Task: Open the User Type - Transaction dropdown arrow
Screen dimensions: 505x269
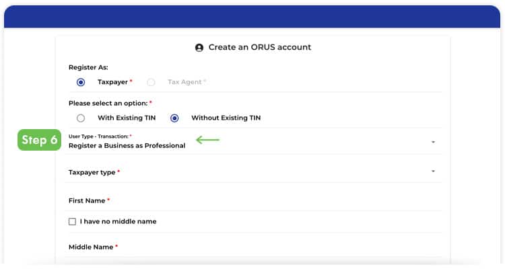Action: pyautogui.click(x=433, y=142)
